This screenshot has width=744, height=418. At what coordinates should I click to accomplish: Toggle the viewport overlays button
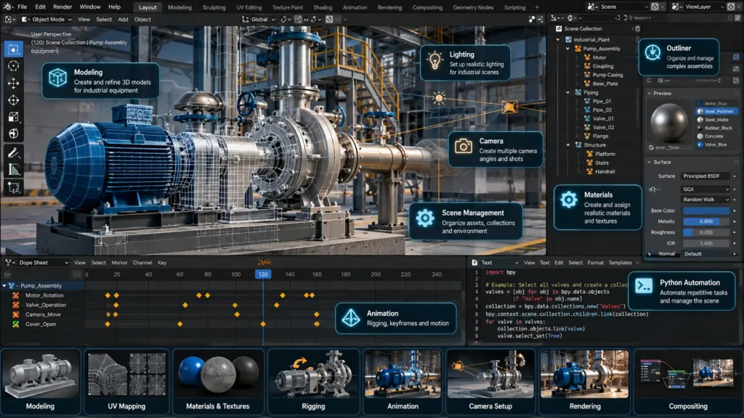pos(532,20)
